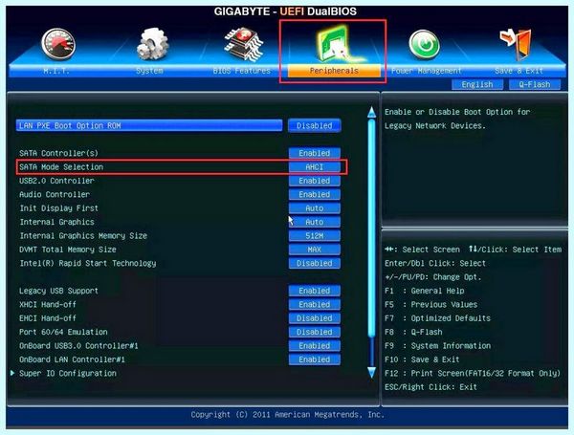Select the SATA Mode Selection label
Screen dimensions: 574x435
61,166
